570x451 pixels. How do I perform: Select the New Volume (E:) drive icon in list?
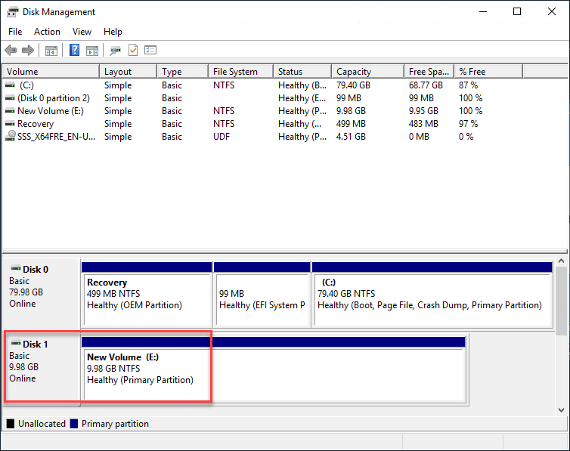point(10,111)
